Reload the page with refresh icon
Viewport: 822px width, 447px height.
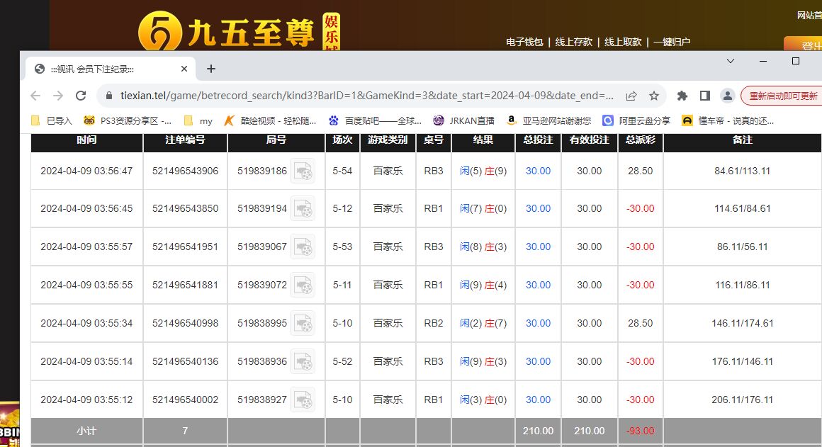coord(81,96)
